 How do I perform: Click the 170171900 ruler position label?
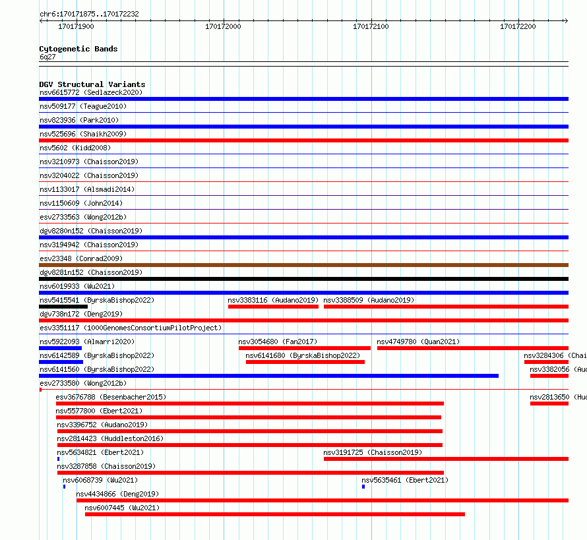pyautogui.click(x=76, y=26)
